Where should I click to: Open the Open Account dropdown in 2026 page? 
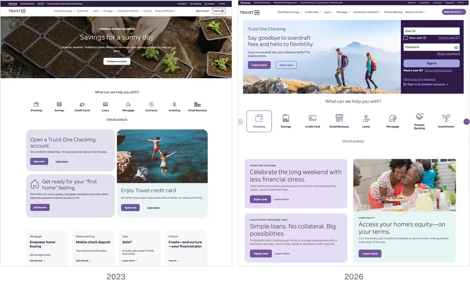pos(454,12)
